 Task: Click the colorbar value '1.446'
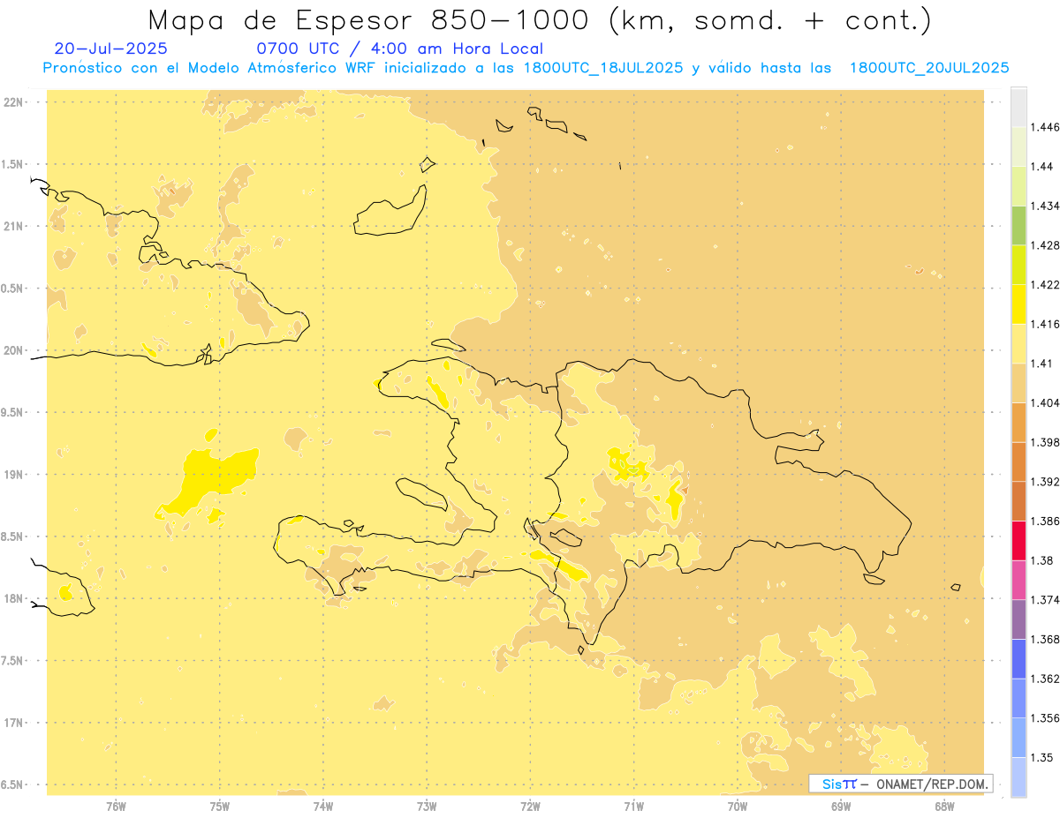tap(1045, 127)
